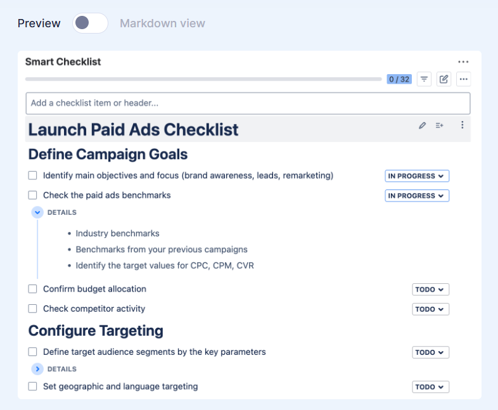Collapse details under 'Check the paid ads benchmarks'

click(37, 212)
